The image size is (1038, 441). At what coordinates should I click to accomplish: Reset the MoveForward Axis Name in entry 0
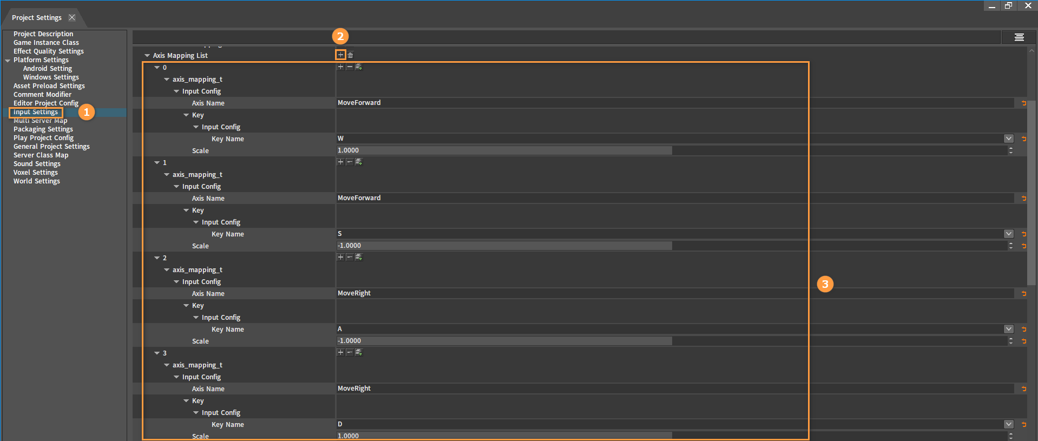(x=1023, y=103)
